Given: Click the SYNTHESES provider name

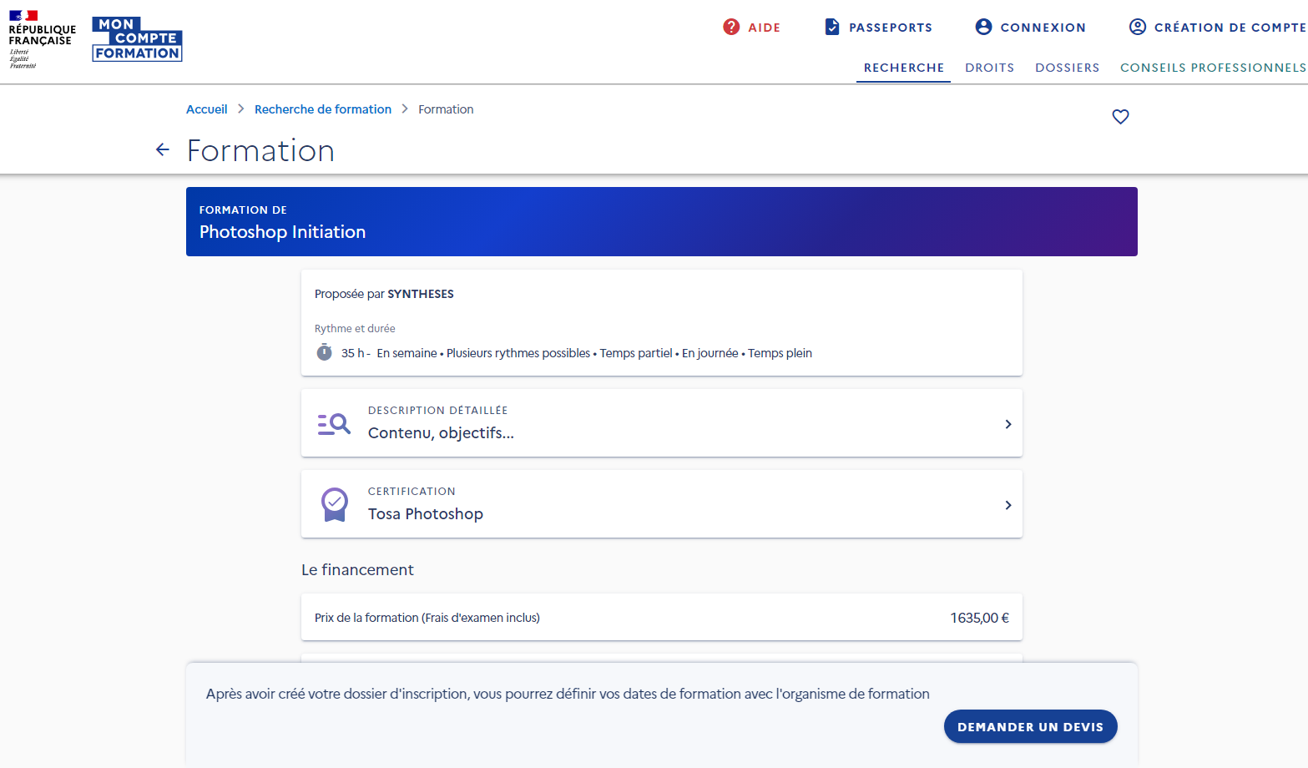Looking at the screenshot, I should pos(421,294).
